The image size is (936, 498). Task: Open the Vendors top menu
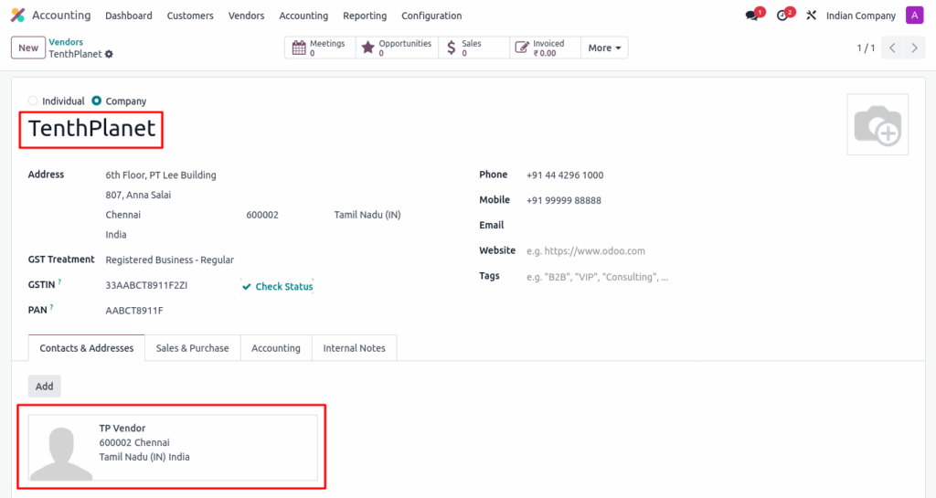[246, 16]
